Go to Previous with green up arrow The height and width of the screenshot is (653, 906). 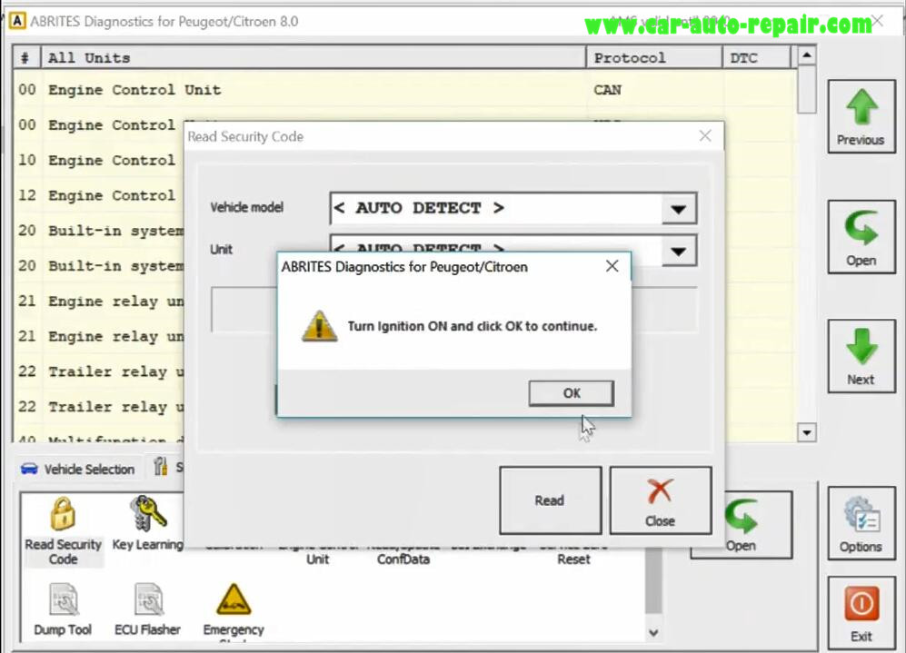pyautogui.click(x=861, y=116)
